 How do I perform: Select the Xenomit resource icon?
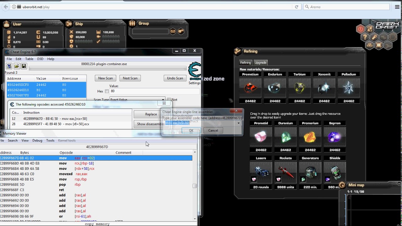pos(324,88)
